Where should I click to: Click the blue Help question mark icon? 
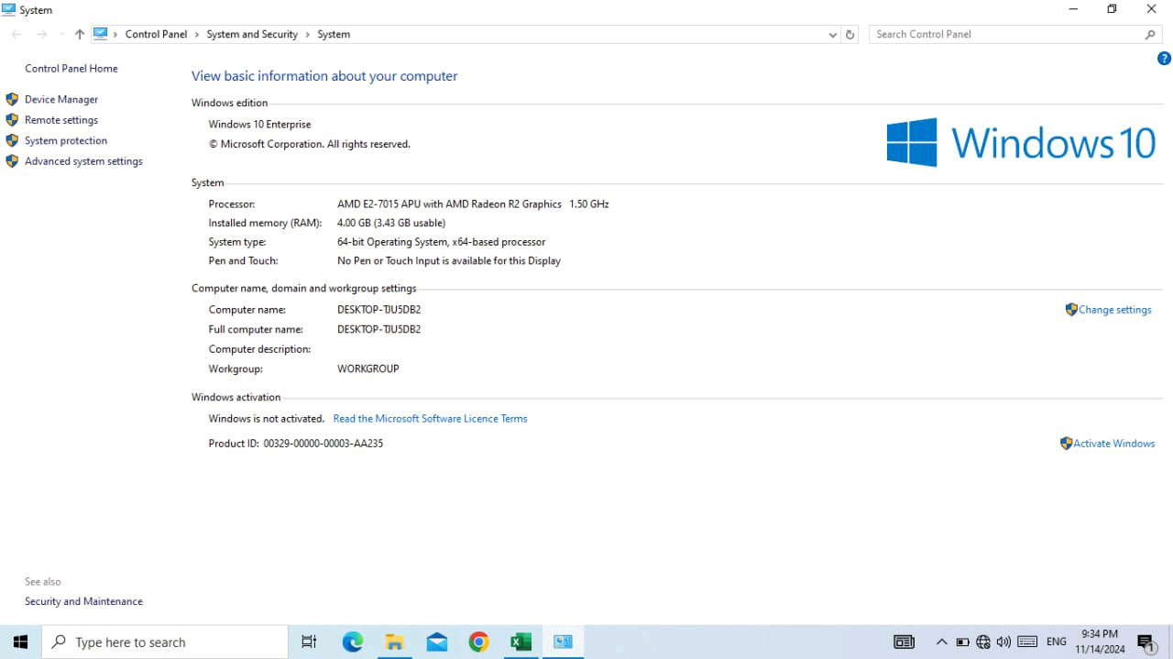coord(1165,59)
